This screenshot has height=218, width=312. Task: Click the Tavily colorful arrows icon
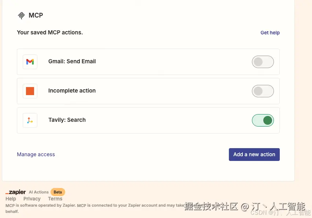tap(30, 120)
